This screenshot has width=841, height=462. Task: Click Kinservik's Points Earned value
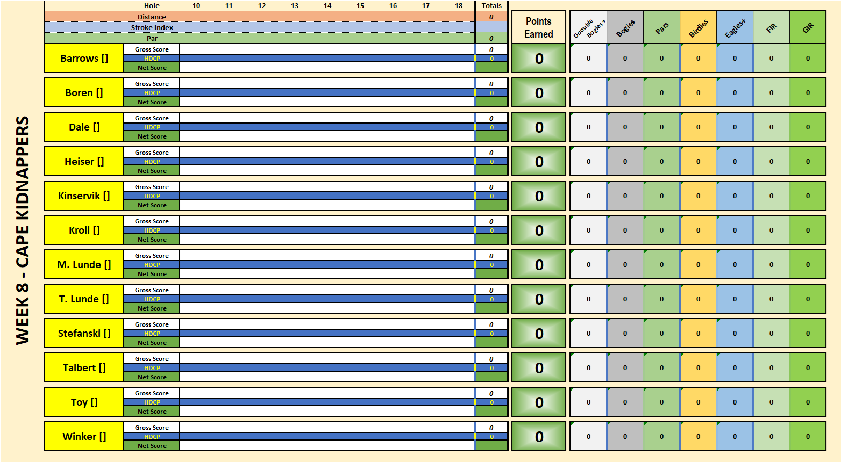click(x=538, y=196)
